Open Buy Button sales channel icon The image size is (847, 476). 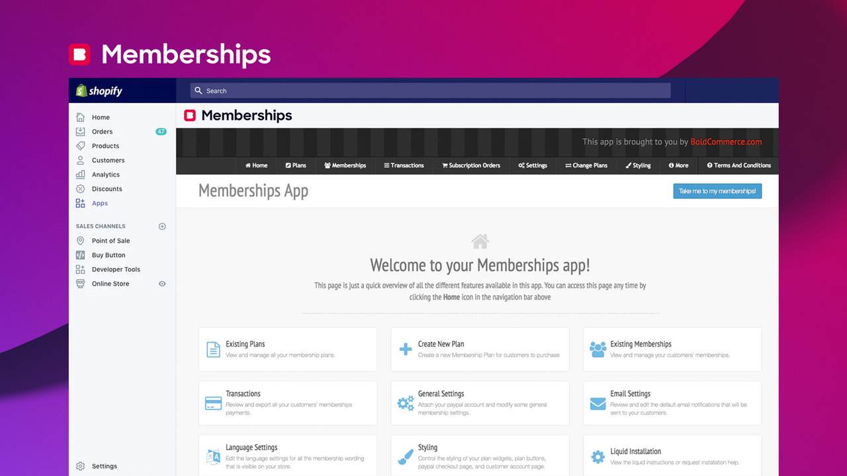pos(80,255)
